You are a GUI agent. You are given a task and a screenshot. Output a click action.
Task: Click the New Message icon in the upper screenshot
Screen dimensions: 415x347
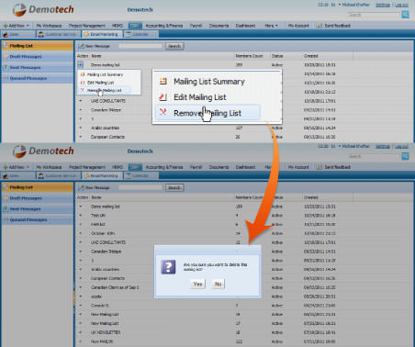[82, 46]
